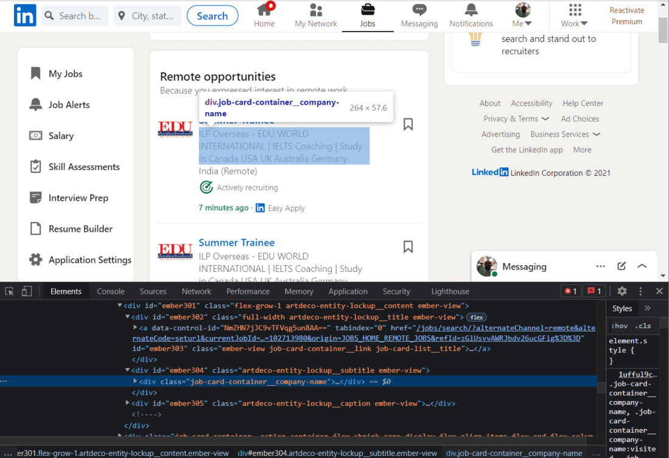
Task: Switch to DevTools Sources tab
Action: click(153, 291)
